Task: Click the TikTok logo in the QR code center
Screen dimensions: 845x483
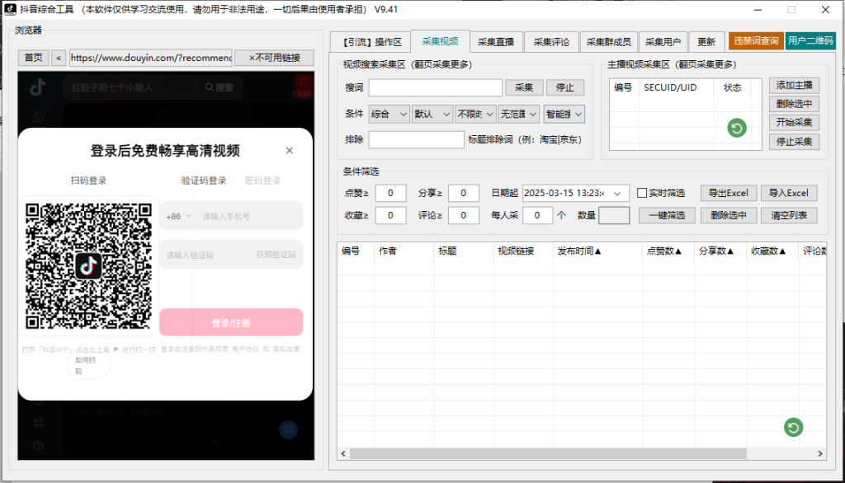Action: [x=88, y=265]
